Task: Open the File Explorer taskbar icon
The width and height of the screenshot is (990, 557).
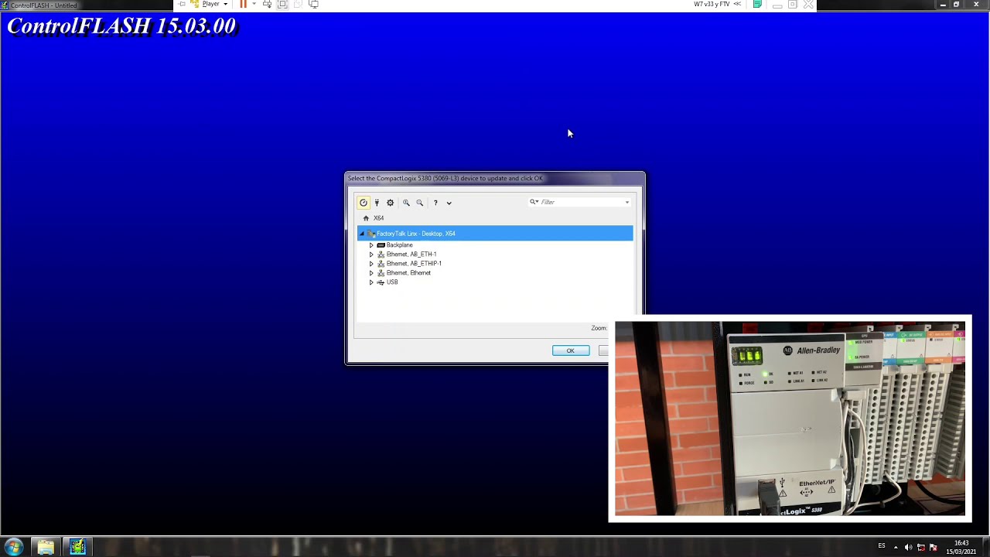Action: pos(45,548)
